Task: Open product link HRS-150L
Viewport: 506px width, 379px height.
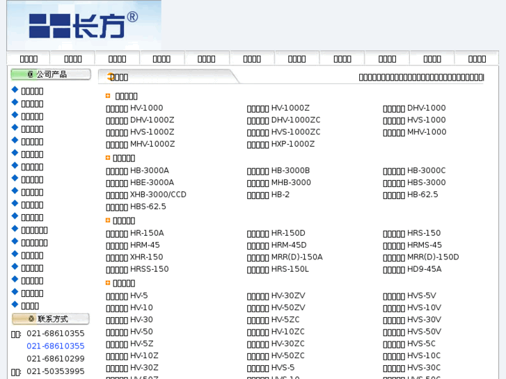Action: pyautogui.click(x=278, y=269)
